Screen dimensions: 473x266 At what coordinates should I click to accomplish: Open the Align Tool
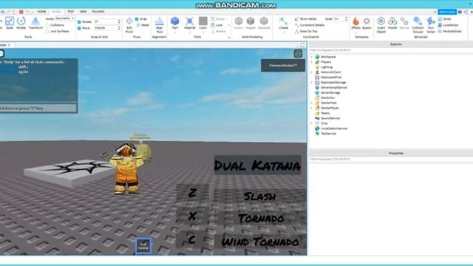click(160, 24)
